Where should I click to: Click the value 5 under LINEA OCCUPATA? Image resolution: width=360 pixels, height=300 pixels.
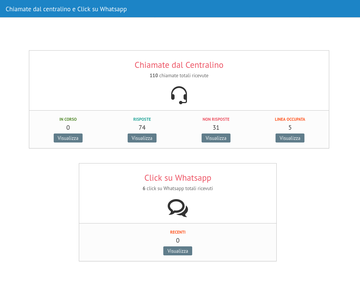click(290, 127)
